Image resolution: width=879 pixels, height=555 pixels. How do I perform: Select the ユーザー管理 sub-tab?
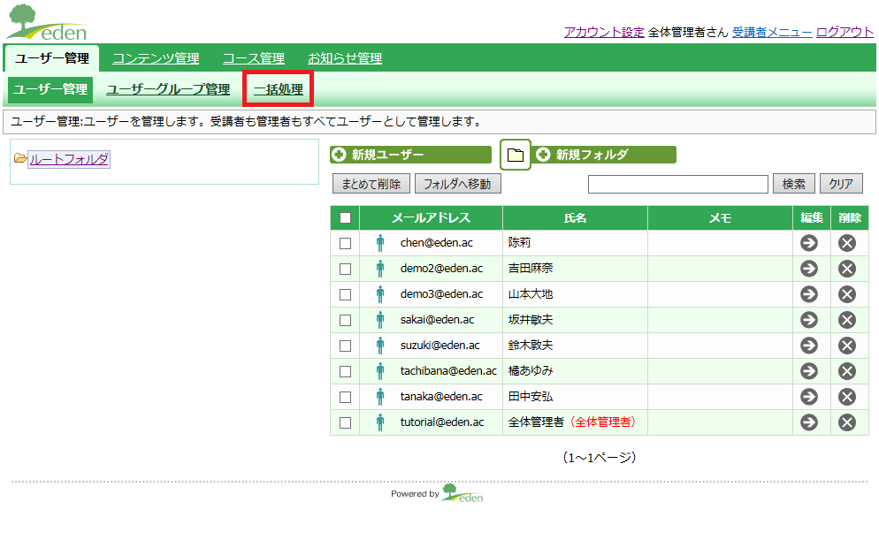50,89
